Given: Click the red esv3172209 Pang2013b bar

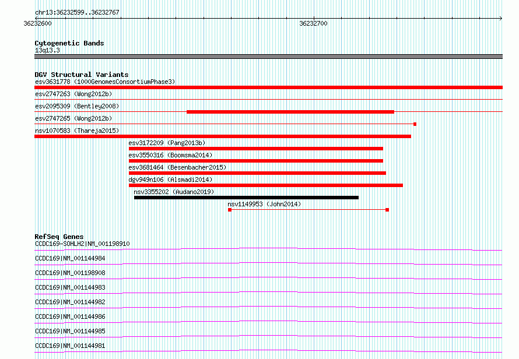Looking at the screenshot, I should coord(256,149).
